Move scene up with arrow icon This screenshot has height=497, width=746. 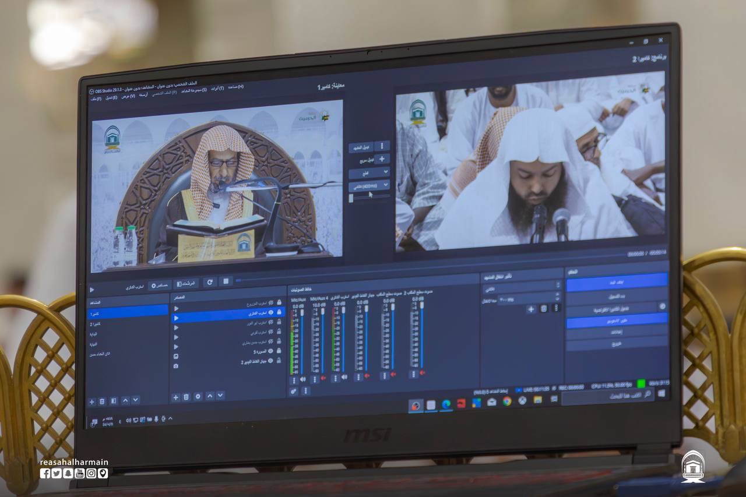click(125, 400)
